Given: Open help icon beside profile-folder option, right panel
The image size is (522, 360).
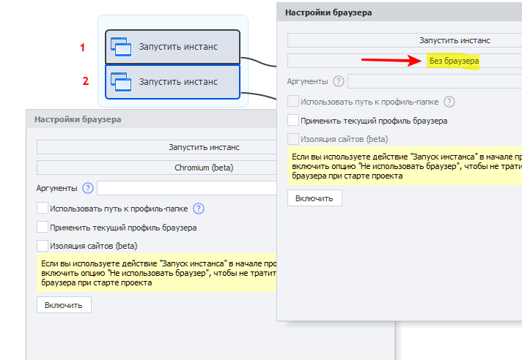Looking at the screenshot, I should pyautogui.click(x=449, y=102).
